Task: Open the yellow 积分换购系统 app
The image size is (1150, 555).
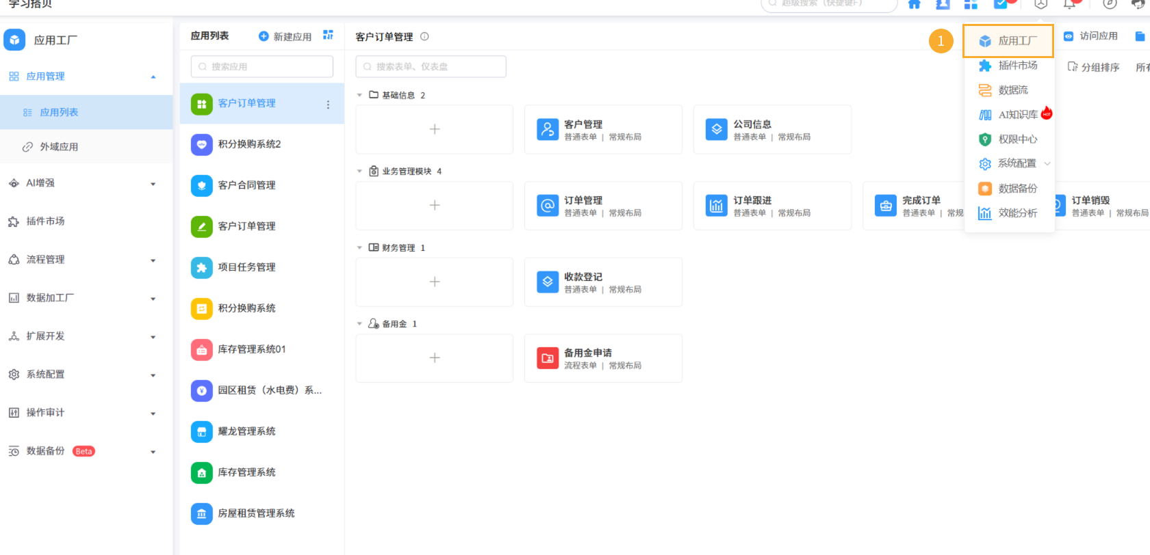Action: (261, 308)
